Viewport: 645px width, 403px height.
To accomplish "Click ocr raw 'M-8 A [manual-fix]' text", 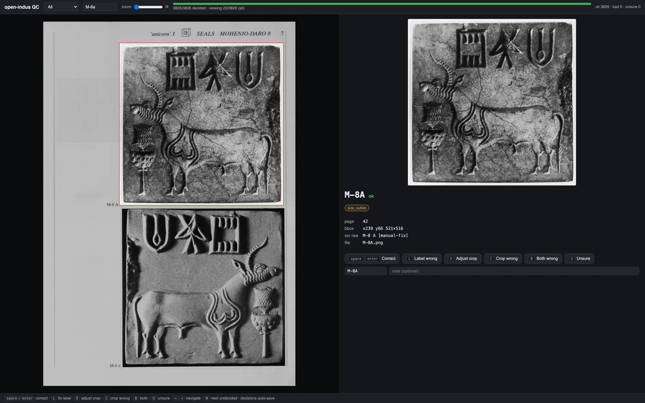I will (x=385, y=236).
